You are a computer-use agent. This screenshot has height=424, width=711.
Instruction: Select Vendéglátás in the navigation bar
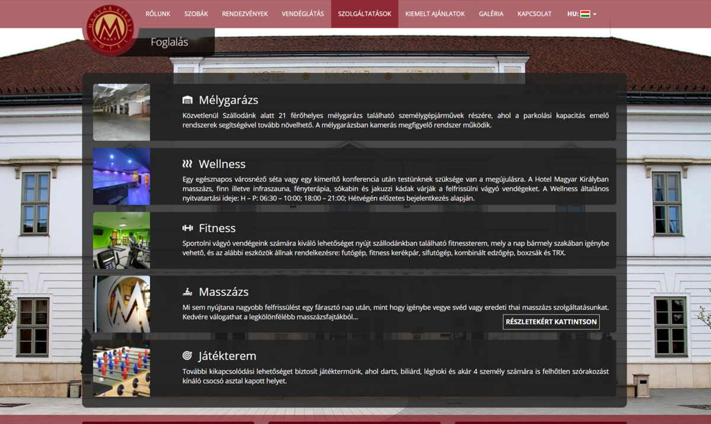303,14
